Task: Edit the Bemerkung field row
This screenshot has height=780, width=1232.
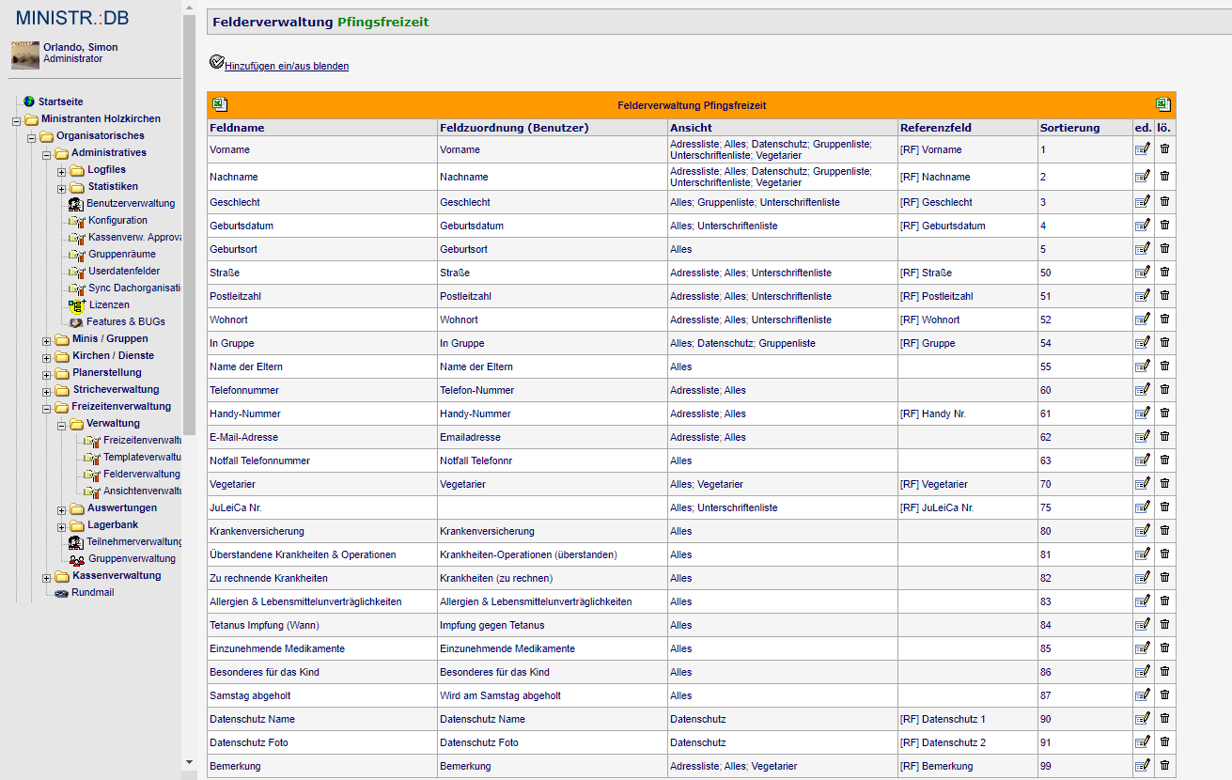Action: [x=1143, y=765]
